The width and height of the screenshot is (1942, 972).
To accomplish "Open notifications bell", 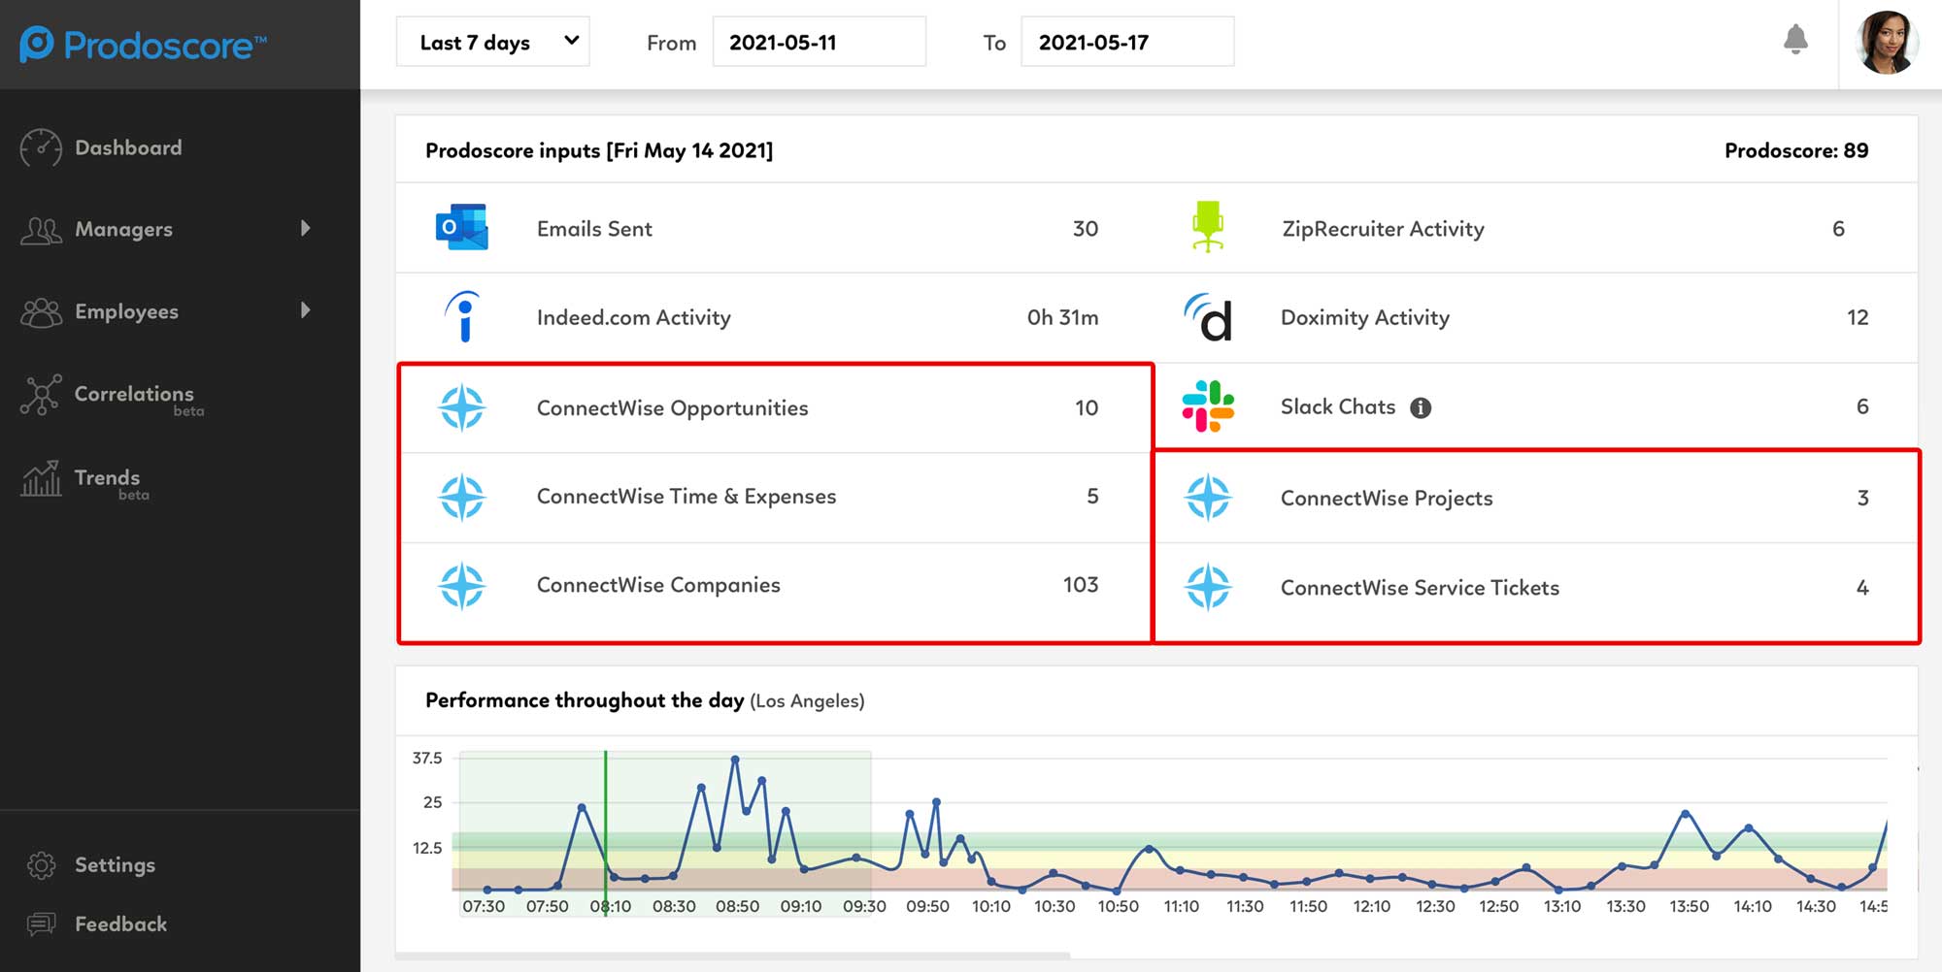I will tap(1795, 40).
